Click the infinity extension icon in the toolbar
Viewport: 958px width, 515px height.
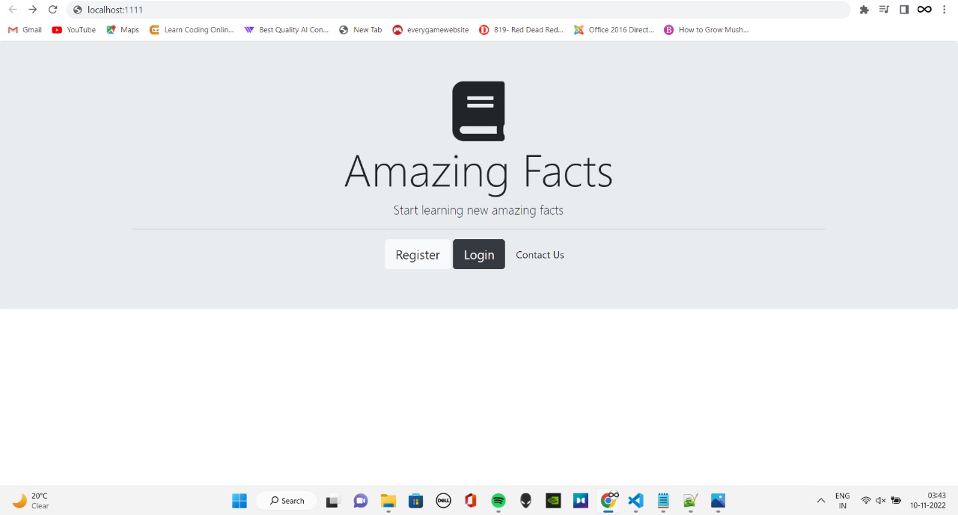click(x=924, y=10)
